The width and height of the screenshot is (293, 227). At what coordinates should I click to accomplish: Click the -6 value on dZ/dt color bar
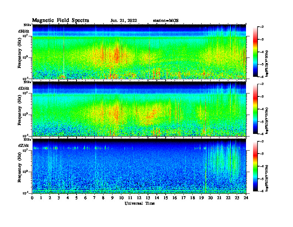[x=262, y=191]
